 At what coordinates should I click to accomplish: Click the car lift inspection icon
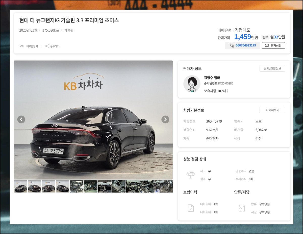(191, 175)
